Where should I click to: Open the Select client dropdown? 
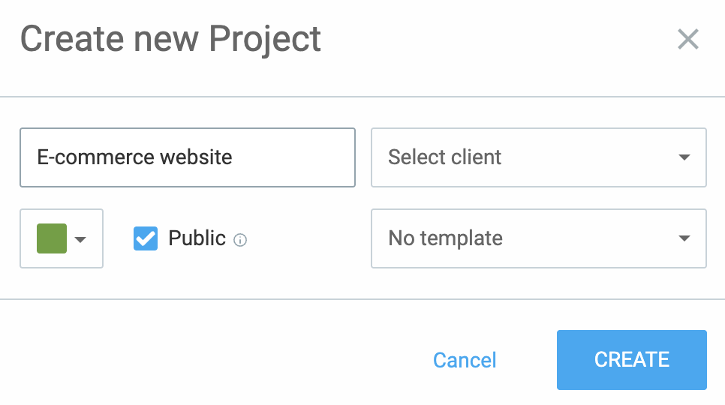538,157
